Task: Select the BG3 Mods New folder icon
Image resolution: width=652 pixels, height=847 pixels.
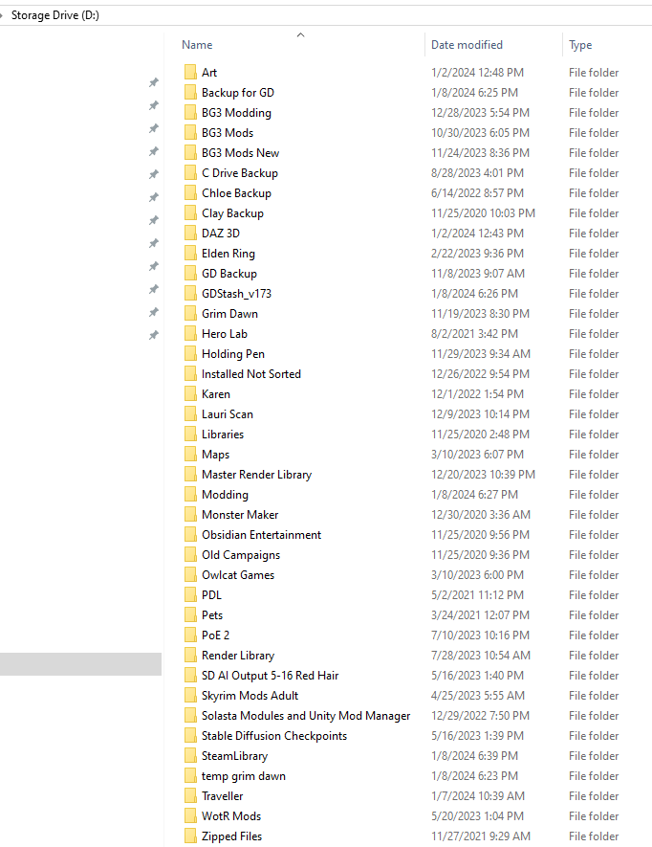Action: click(x=190, y=153)
